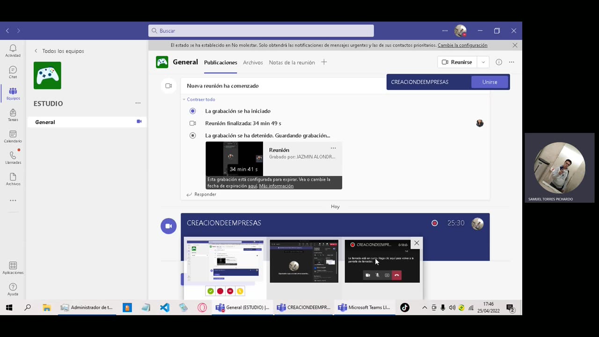Open Opera browser from taskbar
This screenshot has height=337, width=599.
[x=202, y=308]
